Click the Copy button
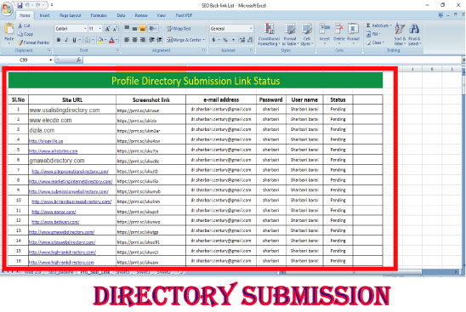This screenshot has width=466, height=312. tap(26, 34)
